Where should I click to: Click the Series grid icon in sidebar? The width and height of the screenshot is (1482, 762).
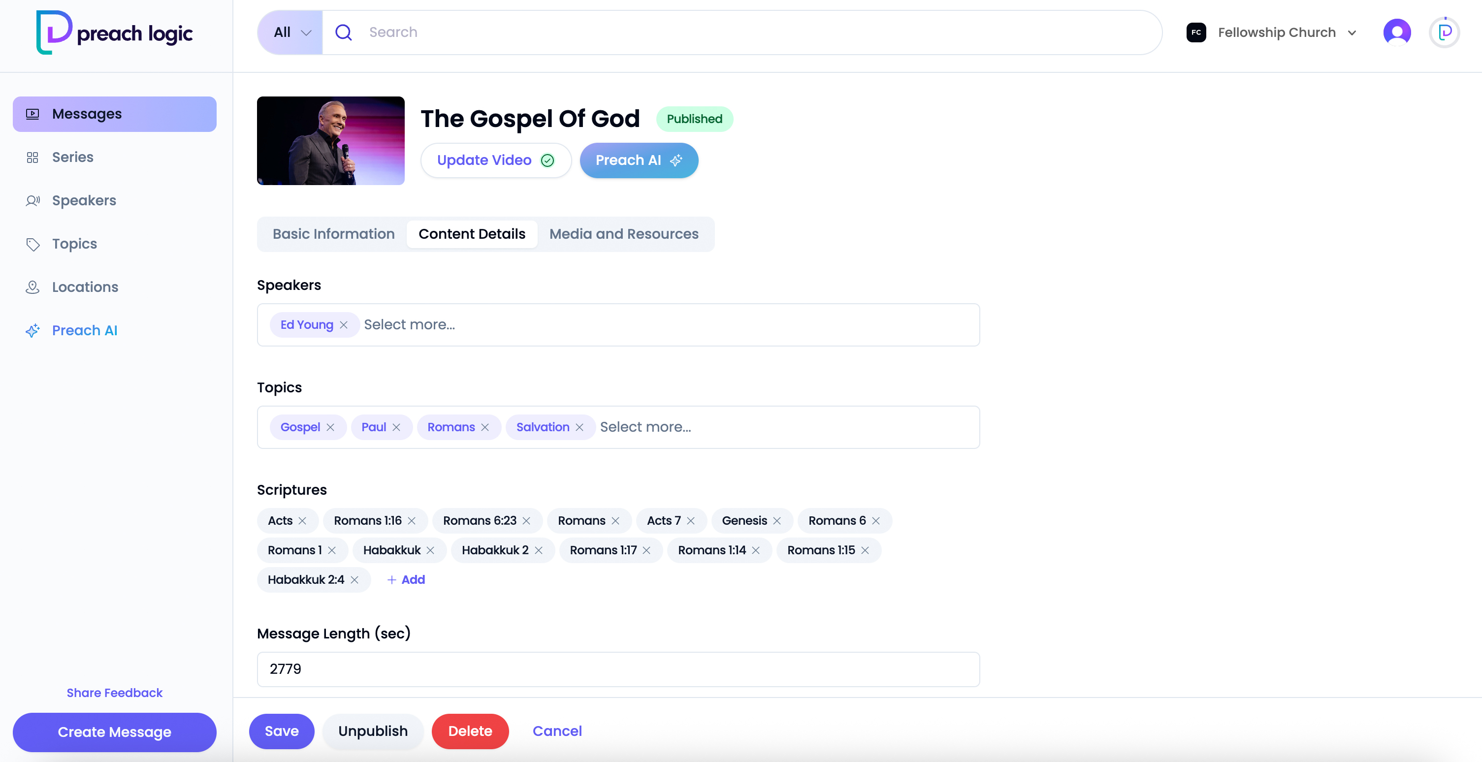(32, 157)
